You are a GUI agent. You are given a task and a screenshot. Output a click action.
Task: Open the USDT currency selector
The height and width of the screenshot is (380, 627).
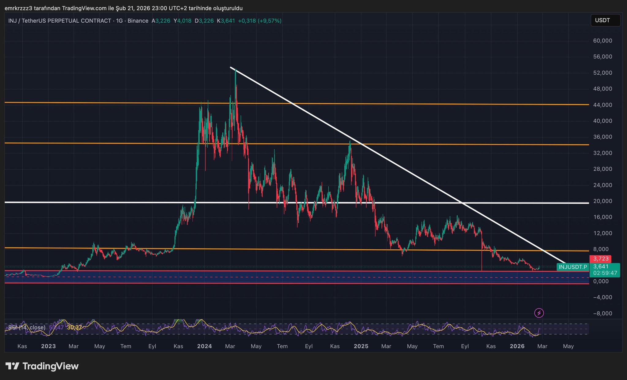(605, 20)
